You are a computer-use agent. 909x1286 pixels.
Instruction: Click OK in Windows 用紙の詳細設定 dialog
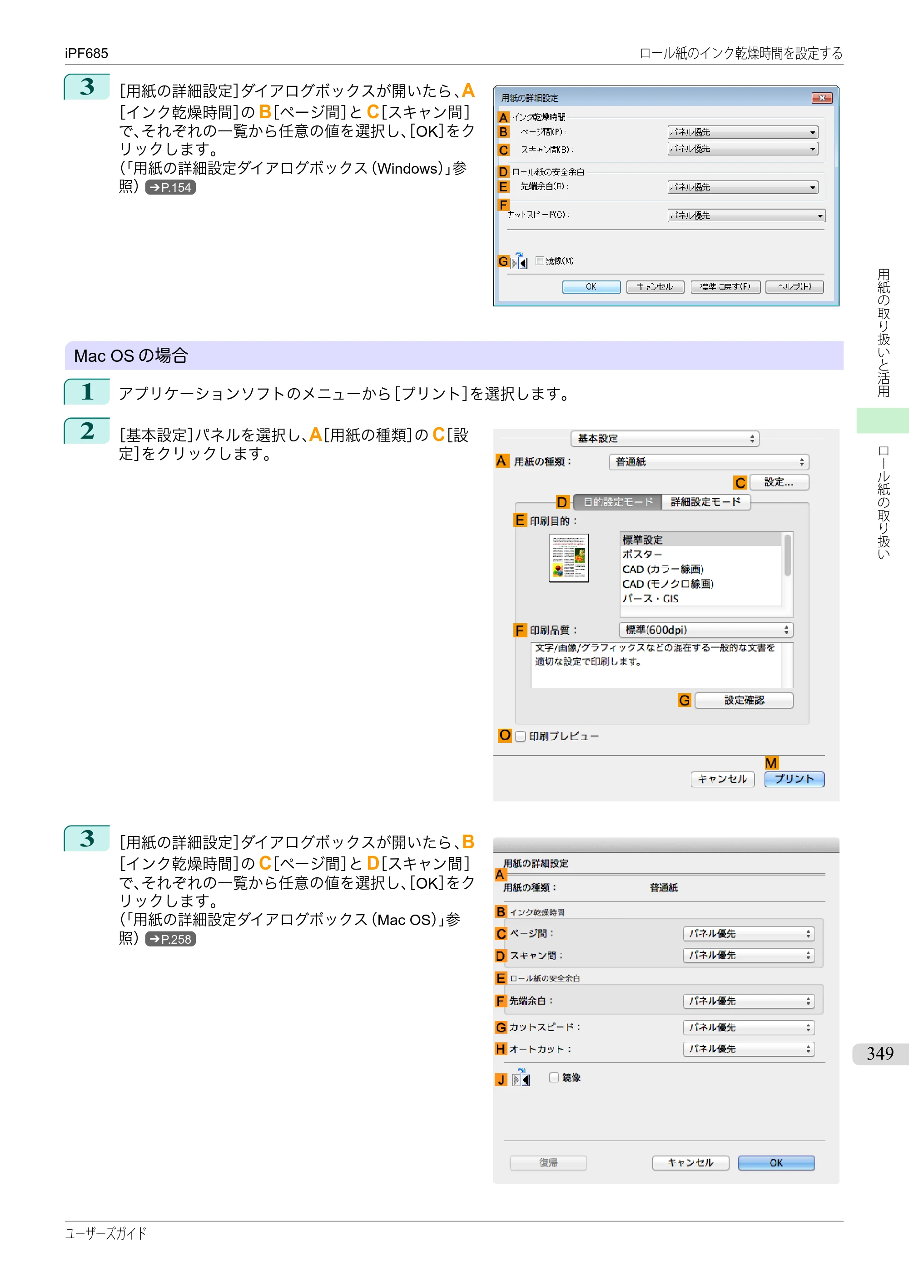tap(591, 287)
